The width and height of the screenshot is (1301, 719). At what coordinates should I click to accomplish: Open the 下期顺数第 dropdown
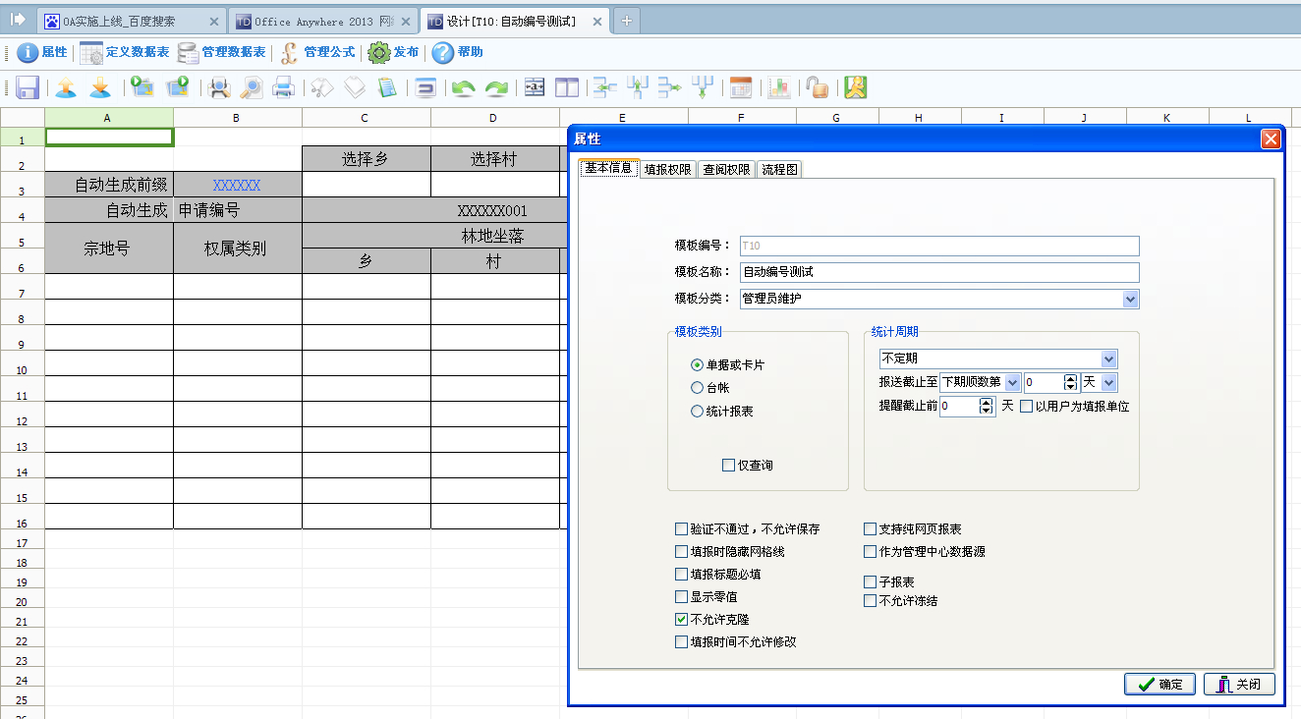point(1012,383)
